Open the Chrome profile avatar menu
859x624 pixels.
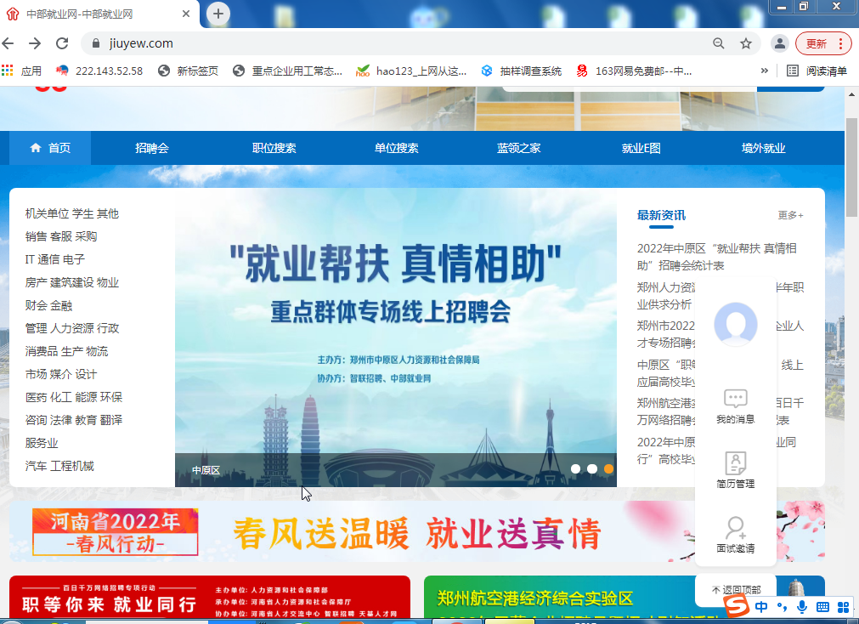coord(780,43)
